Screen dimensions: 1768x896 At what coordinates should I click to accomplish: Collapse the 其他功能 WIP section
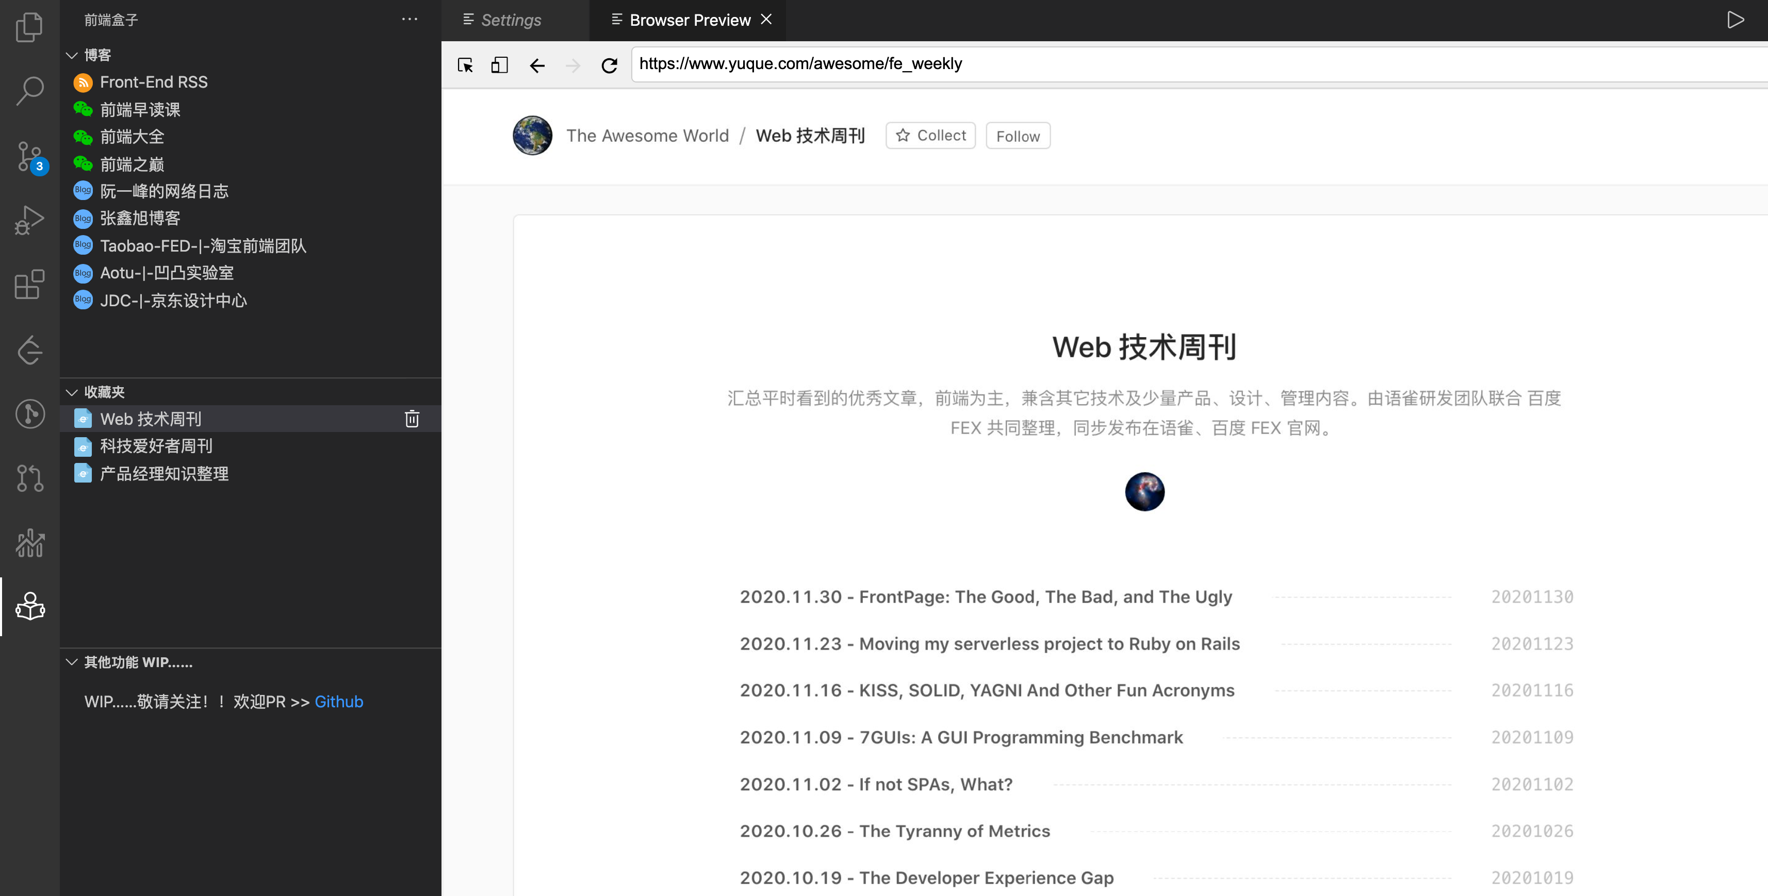(71, 662)
